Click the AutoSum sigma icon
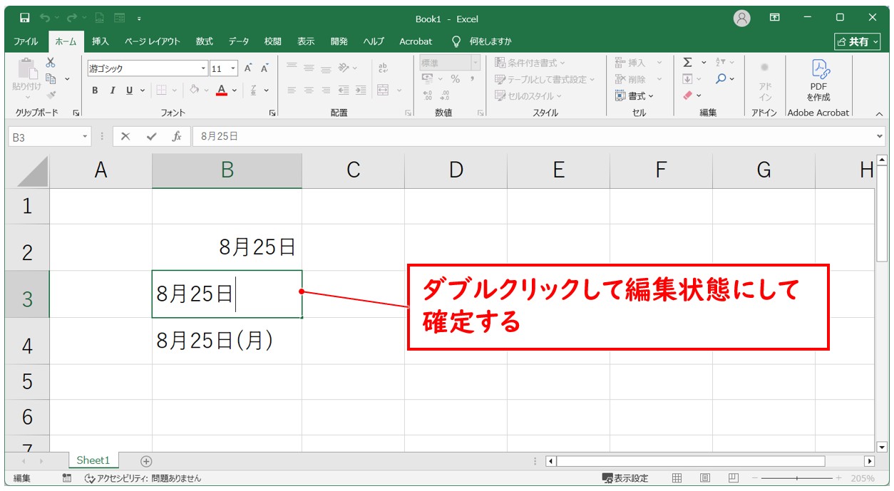Viewport: 894px width, 491px height. tap(688, 63)
